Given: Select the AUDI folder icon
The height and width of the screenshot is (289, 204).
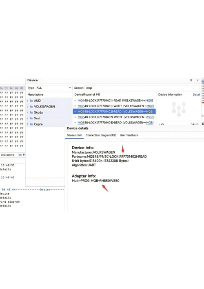Looking at the screenshot, I should (31, 101).
